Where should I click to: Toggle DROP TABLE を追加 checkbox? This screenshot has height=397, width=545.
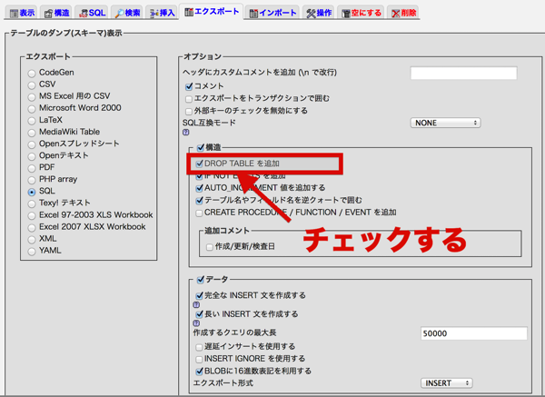pyautogui.click(x=199, y=164)
